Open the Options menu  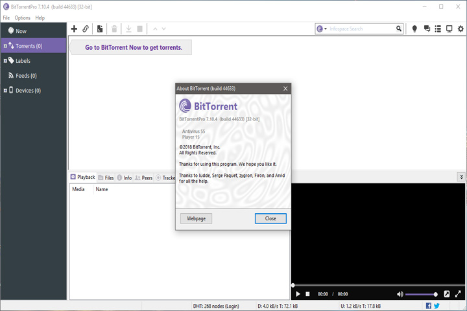[x=22, y=18]
